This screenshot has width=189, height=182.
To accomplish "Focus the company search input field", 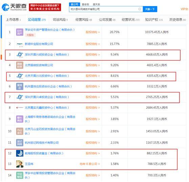I will (x=104, y=9).
